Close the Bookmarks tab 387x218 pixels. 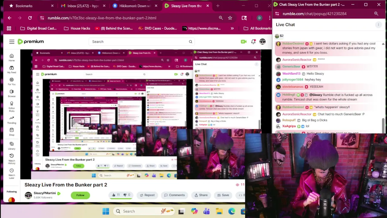(52, 6)
